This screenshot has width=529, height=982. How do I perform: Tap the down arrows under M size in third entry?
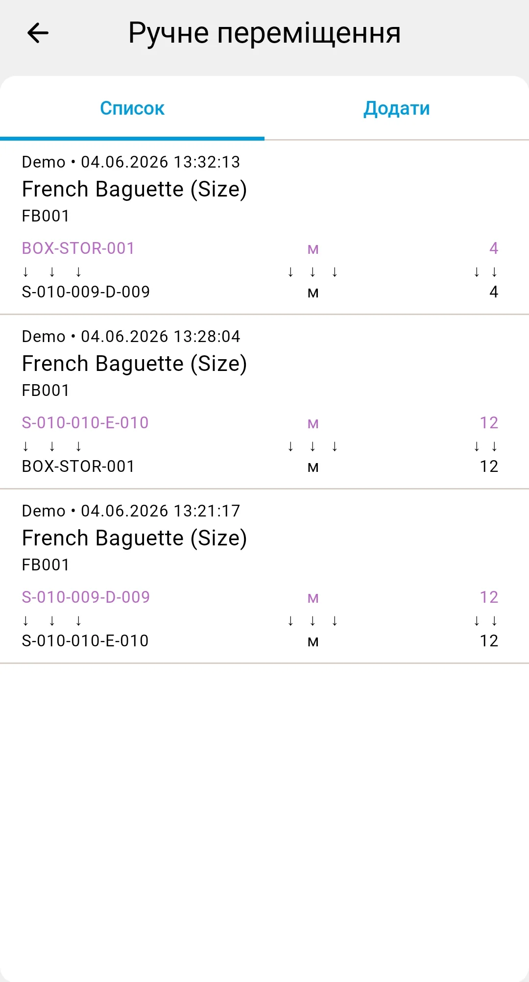pos(313,621)
